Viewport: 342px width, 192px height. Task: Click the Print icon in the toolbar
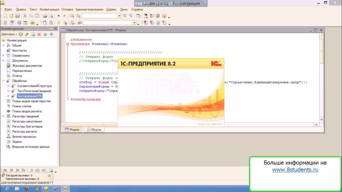point(45,16)
